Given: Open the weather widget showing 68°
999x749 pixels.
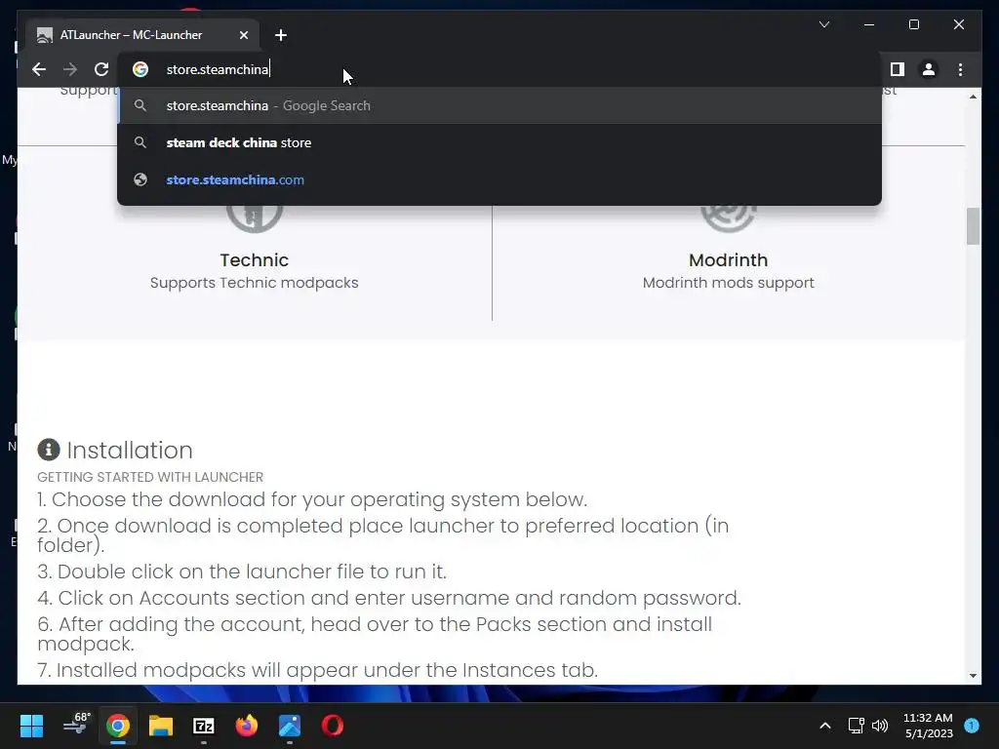Looking at the screenshot, I should tap(76, 725).
